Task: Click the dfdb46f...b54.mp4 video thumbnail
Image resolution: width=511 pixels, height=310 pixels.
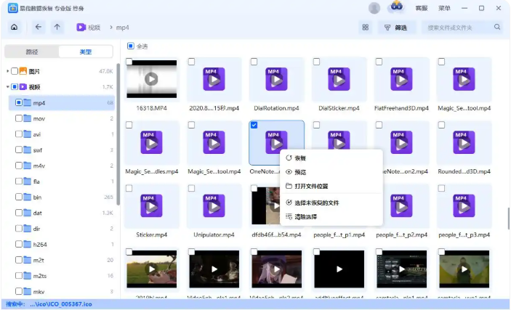Action: click(x=265, y=205)
